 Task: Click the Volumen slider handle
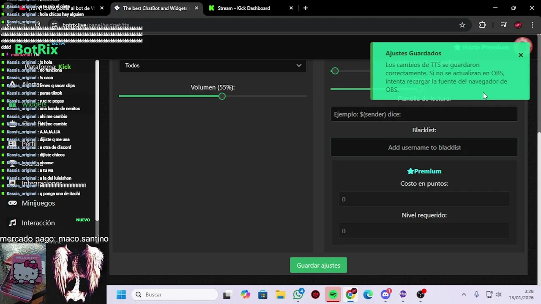(x=222, y=96)
